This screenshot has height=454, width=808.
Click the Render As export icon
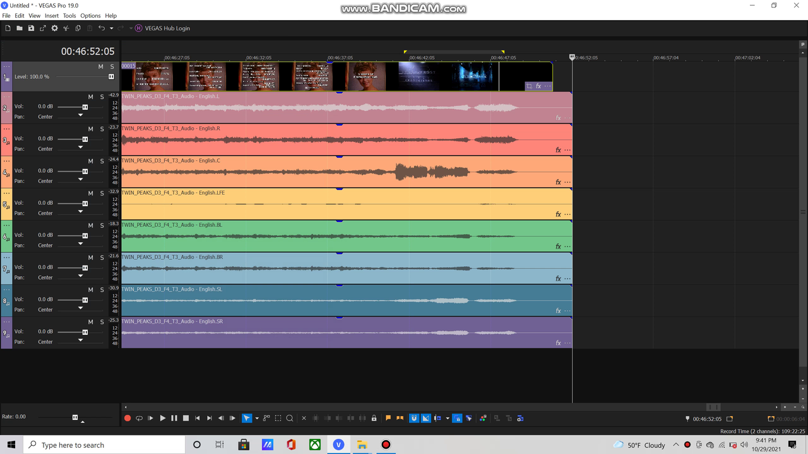[x=43, y=28]
